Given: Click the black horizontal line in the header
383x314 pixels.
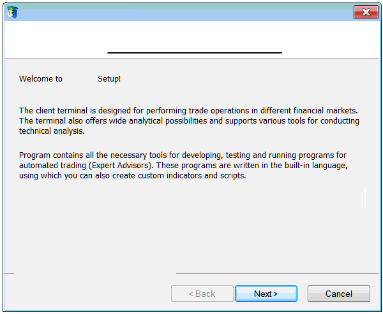Looking at the screenshot, I should tap(195, 52).
